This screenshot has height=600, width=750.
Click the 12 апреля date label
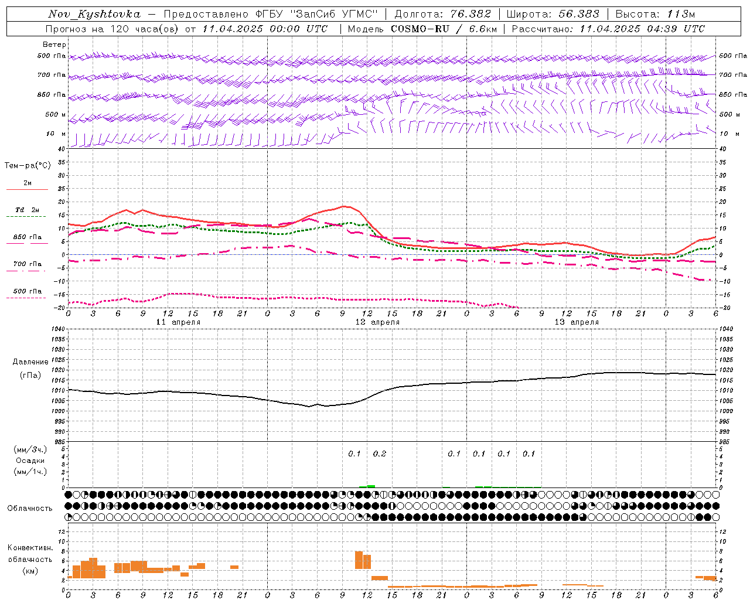[x=377, y=322]
